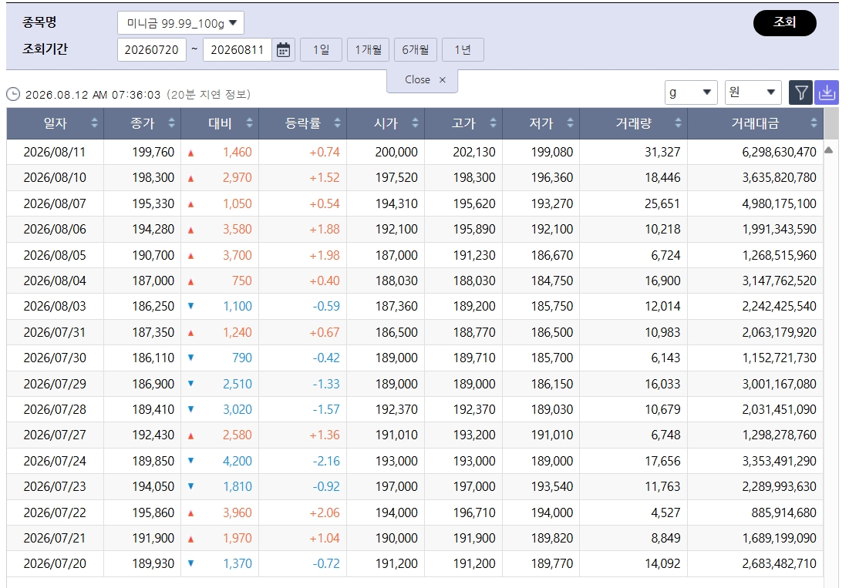Click the clock icon beside timestamp
Screen dimensions: 849x588
tap(13, 95)
